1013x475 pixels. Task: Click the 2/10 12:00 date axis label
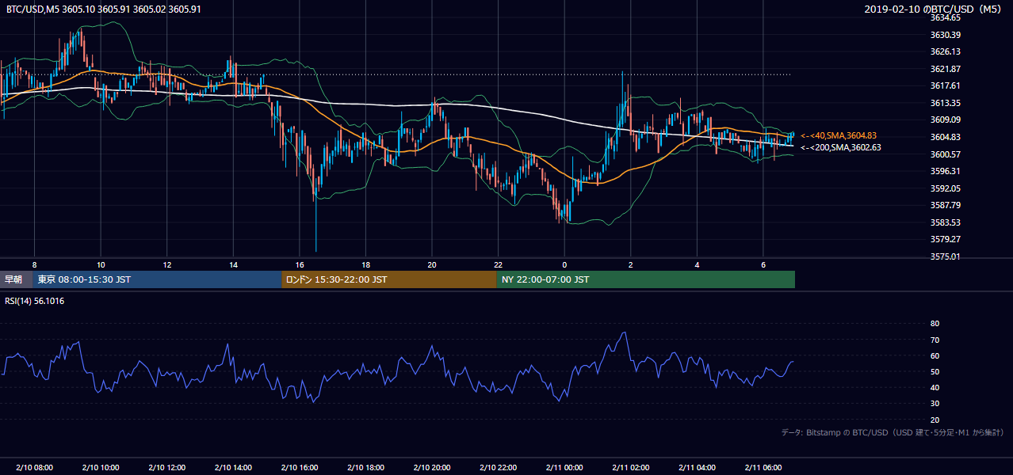[166, 468]
